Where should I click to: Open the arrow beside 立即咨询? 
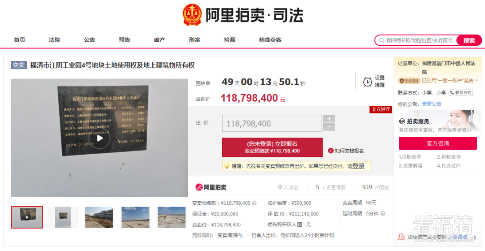[475, 238]
